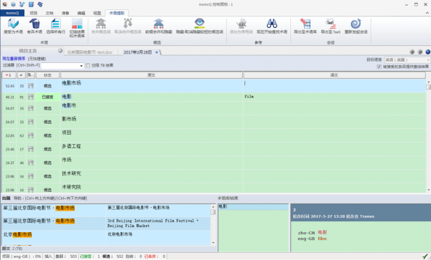Switch to the 项目 ribbon tab

[34, 13]
